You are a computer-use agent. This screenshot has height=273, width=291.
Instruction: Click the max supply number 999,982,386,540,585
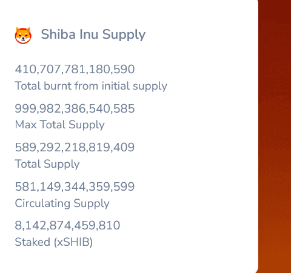[x=75, y=108]
